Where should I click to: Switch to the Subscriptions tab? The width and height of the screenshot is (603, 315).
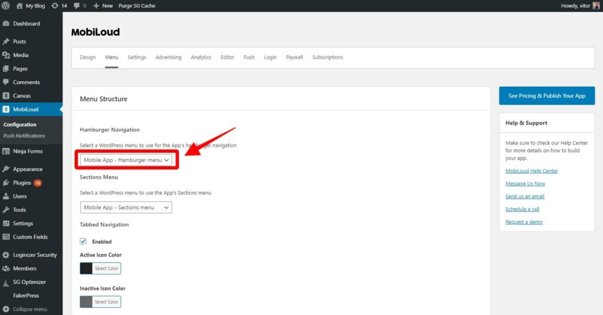pyautogui.click(x=327, y=57)
